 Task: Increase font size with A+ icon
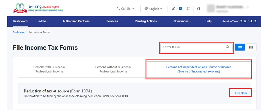click(188, 9)
